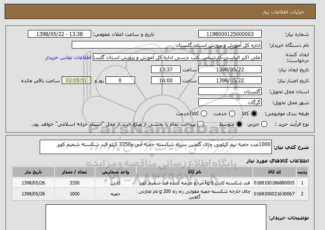Click the تاریخ نیاز column header
The image size is (325, 230).
(33, 172)
